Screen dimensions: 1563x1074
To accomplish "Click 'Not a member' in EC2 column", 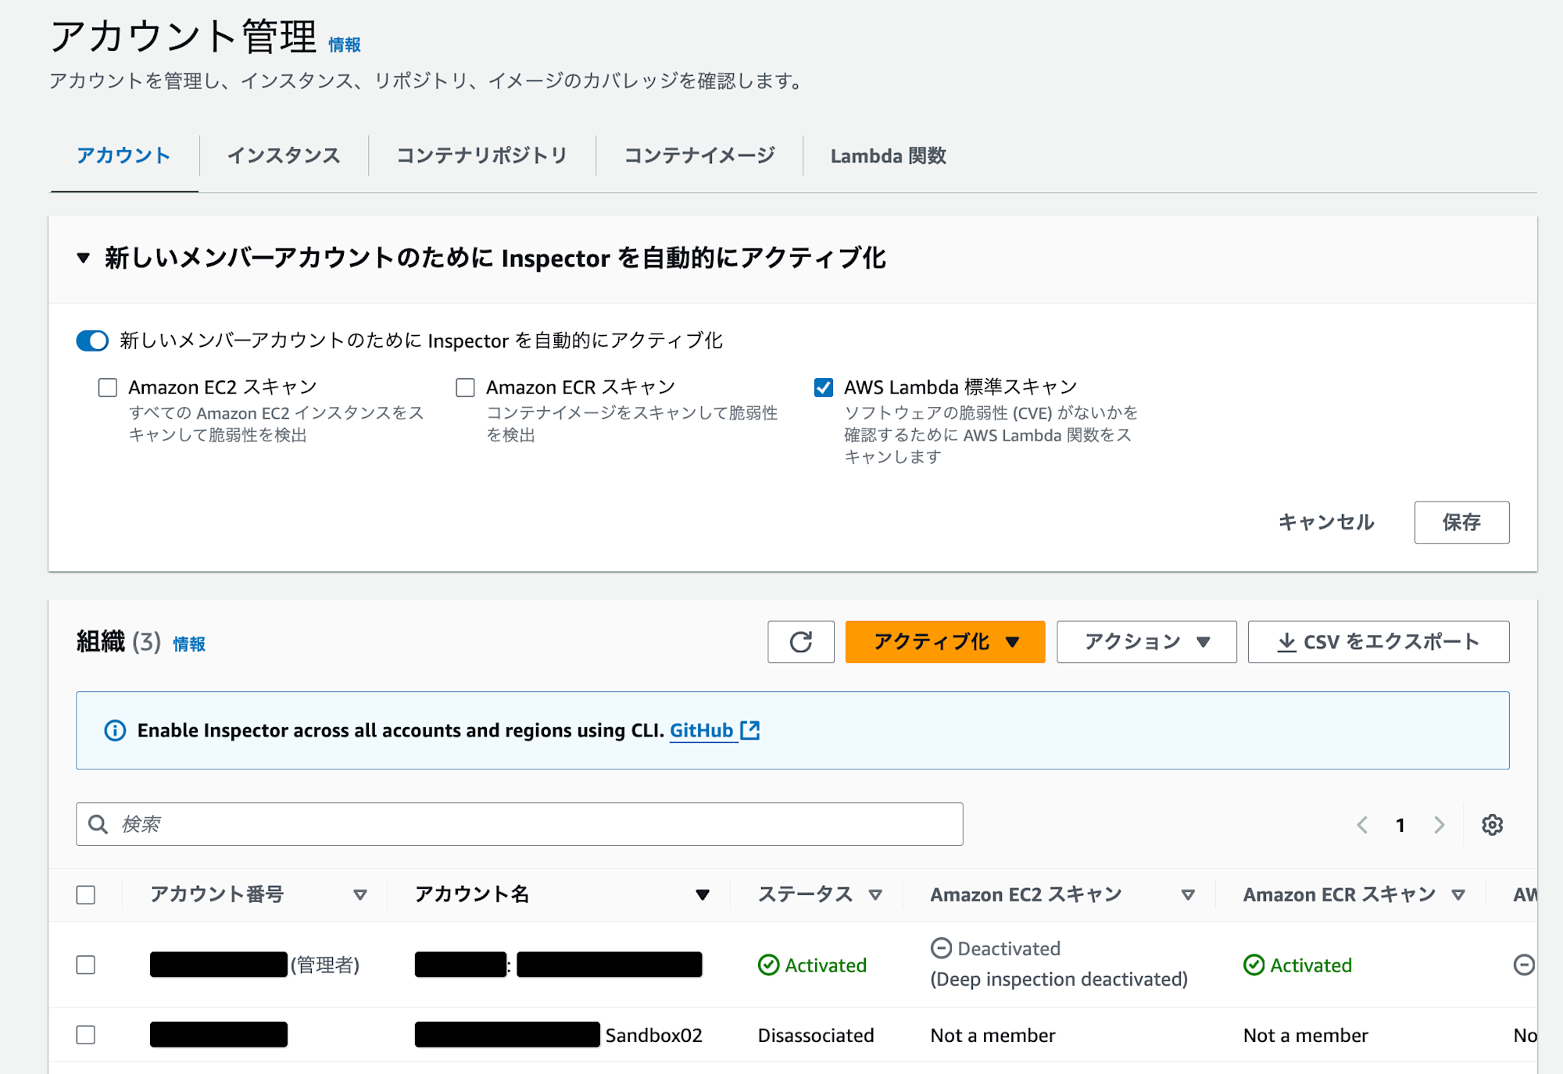I will [x=993, y=1035].
